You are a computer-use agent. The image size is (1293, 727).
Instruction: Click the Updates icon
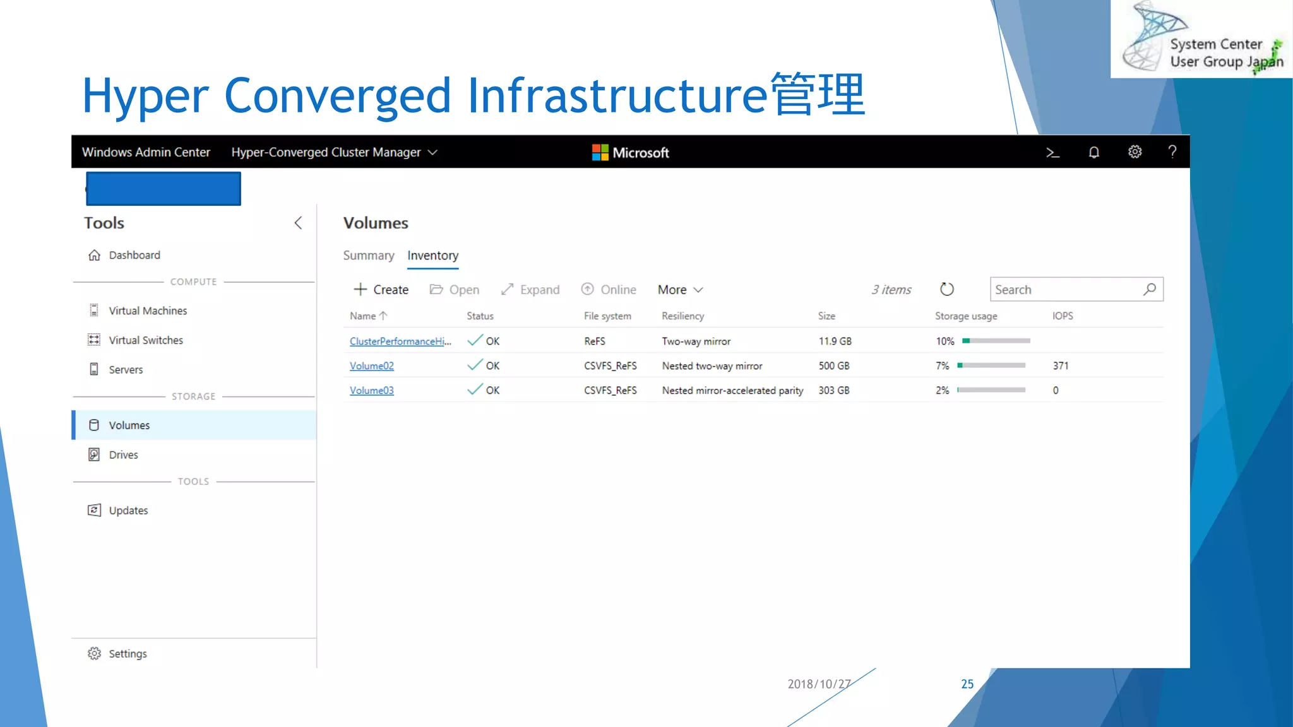tap(94, 510)
